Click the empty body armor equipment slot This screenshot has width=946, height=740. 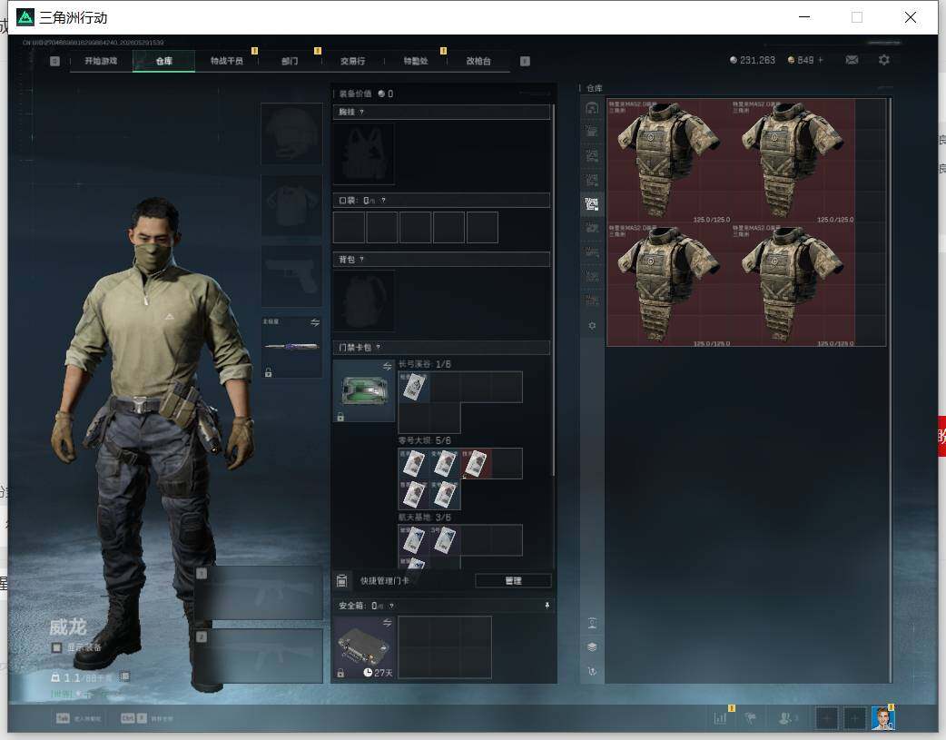(291, 206)
